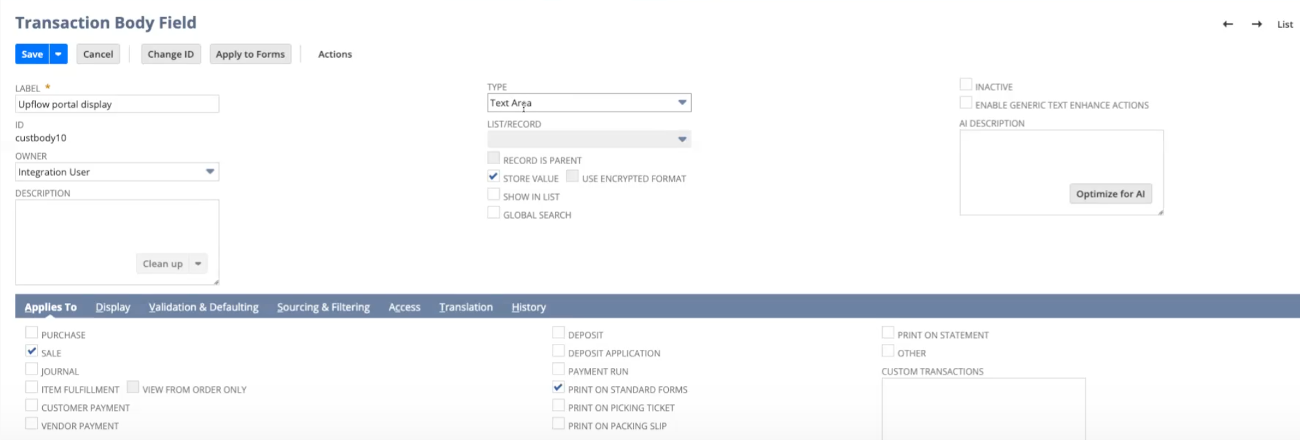This screenshot has width=1300, height=440.
Task: Check the Purchase checkbox
Action: [31, 332]
